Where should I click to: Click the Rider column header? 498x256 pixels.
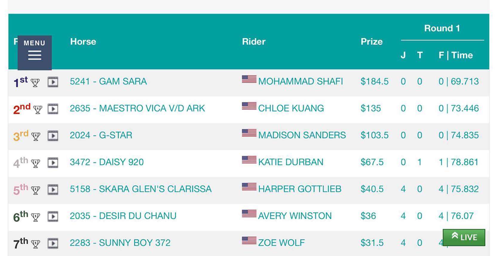[254, 42]
